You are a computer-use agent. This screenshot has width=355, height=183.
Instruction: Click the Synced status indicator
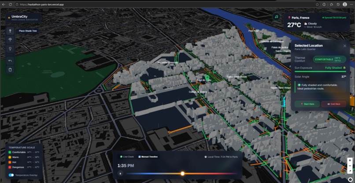tap(334, 18)
